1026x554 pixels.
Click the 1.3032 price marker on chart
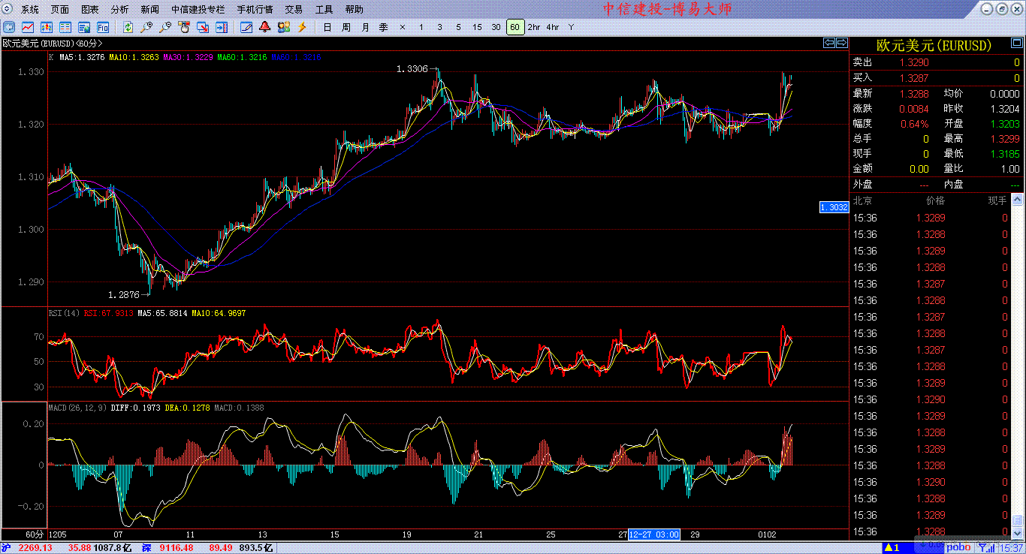coord(833,206)
